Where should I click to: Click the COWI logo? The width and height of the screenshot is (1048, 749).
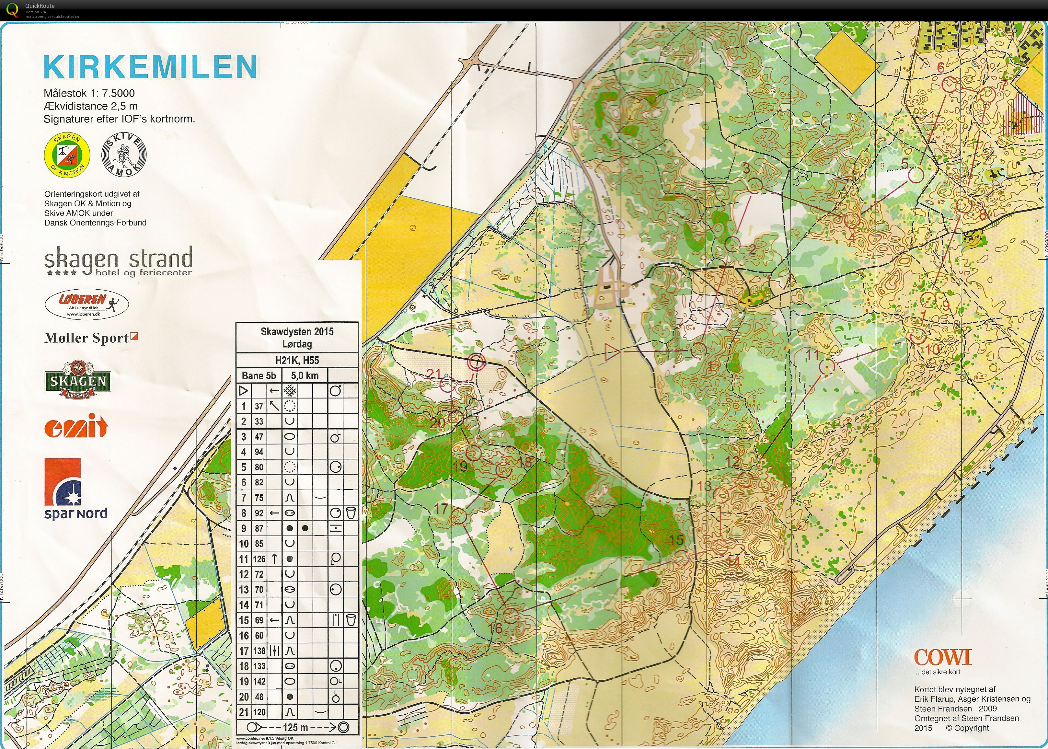coord(943,657)
